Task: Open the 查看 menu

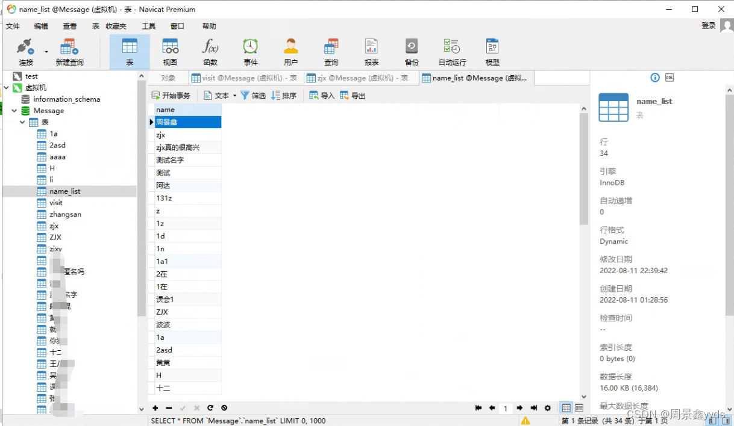Action: [x=70, y=26]
